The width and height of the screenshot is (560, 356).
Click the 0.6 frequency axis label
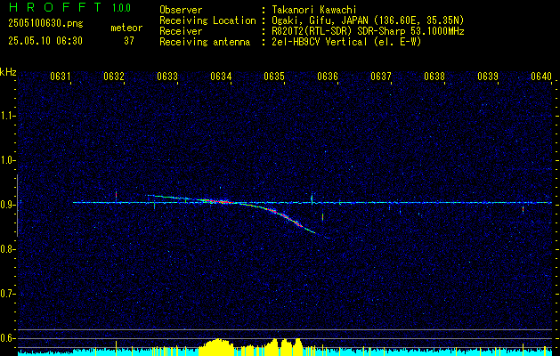click(x=6, y=338)
